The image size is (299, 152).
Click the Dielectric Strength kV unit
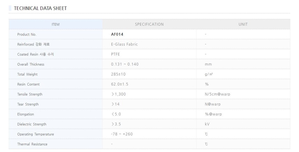[x=207, y=124]
